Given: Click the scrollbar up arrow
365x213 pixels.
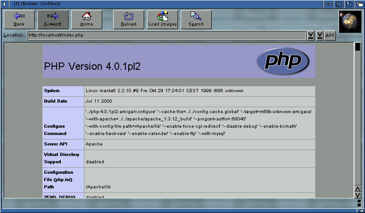Looking at the screenshot, I should coord(358,188).
